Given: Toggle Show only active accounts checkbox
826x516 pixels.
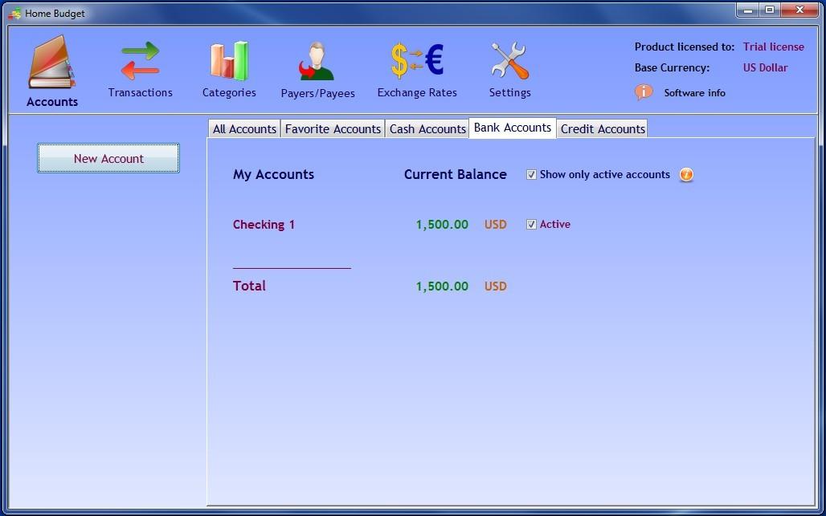Looking at the screenshot, I should click(532, 175).
